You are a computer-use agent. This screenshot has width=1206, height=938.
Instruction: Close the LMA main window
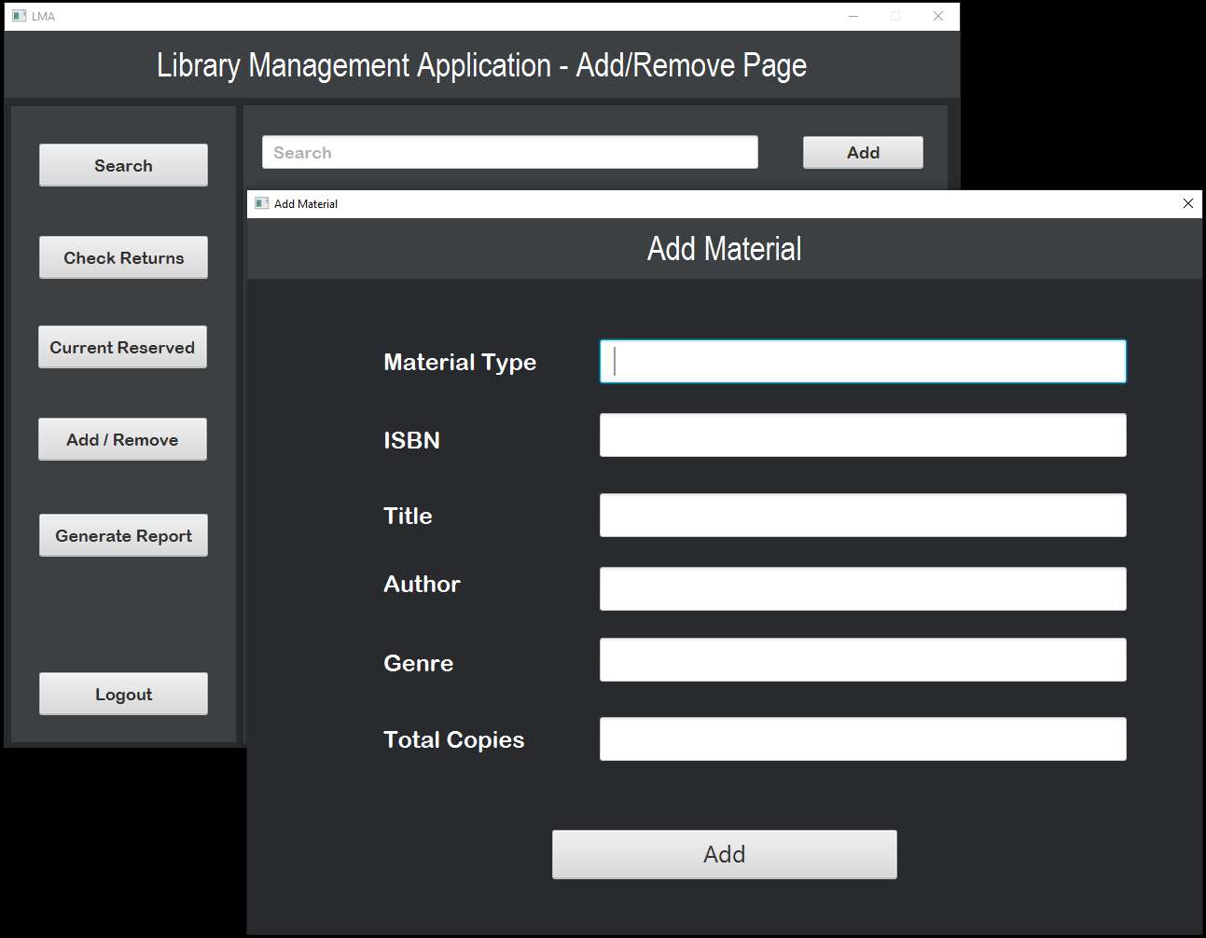pyautogui.click(x=938, y=16)
